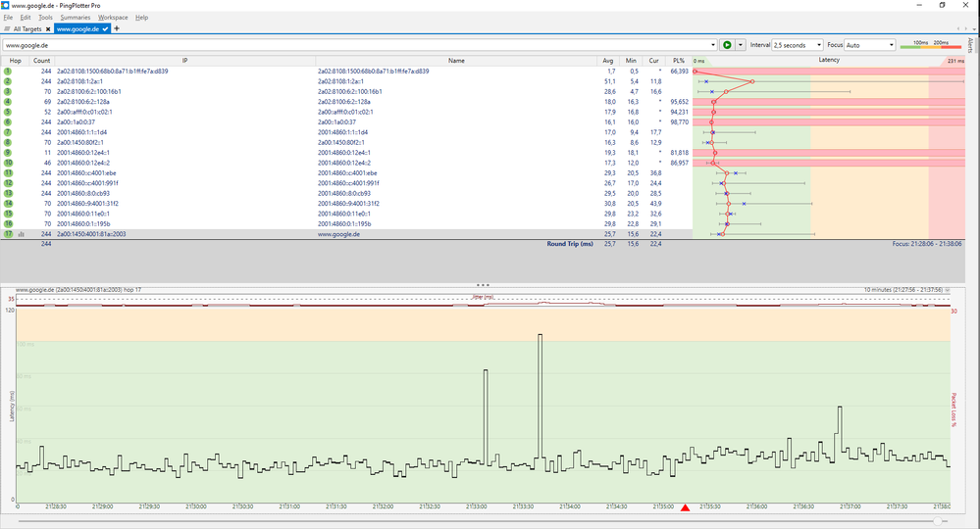Viewport: 980px width, 529px height.
Task: Click the checkmark on www.google.de tab
Action: 105,28
